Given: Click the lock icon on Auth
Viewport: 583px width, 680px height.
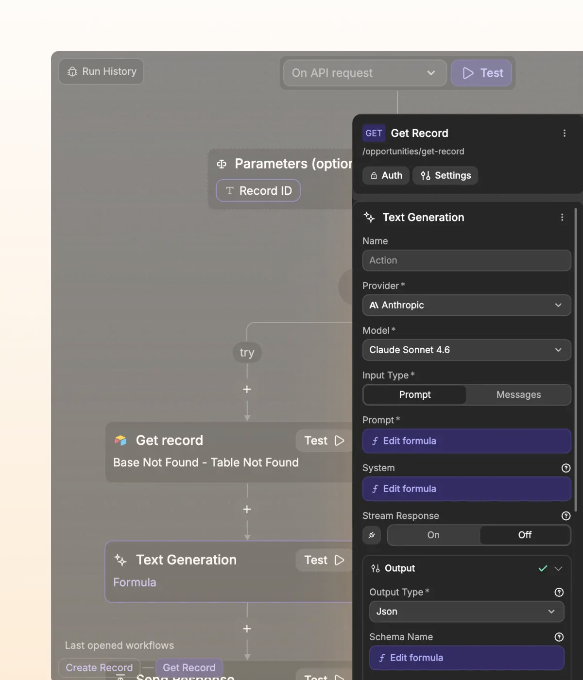Looking at the screenshot, I should [374, 176].
